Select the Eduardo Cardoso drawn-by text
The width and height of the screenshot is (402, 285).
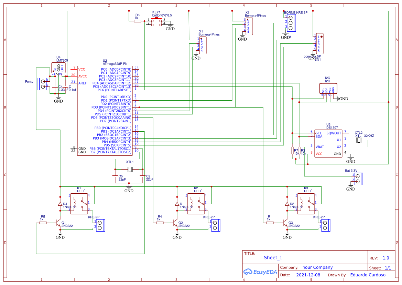(x=368, y=275)
